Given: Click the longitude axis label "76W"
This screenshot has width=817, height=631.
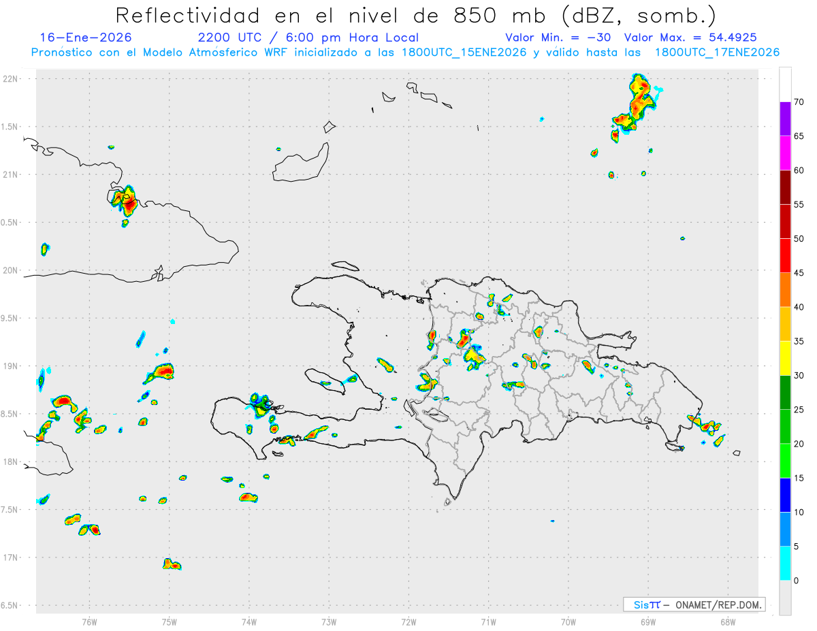Looking at the screenshot, I should coord(89,621).
